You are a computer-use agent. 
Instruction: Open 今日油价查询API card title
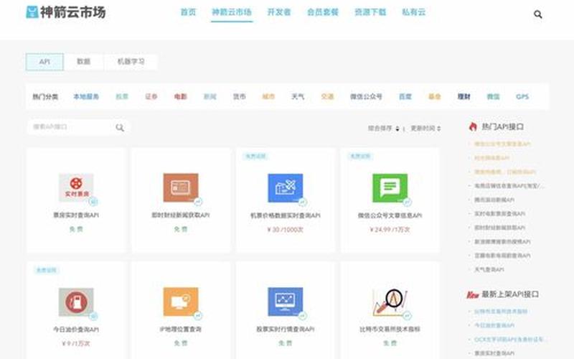click(76, 330)
